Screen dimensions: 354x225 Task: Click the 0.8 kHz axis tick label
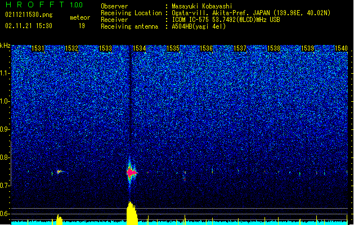(x=5, y=157)
